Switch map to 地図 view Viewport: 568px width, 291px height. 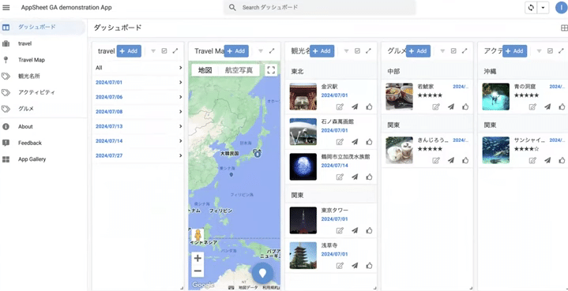click(x=205, y=70)
